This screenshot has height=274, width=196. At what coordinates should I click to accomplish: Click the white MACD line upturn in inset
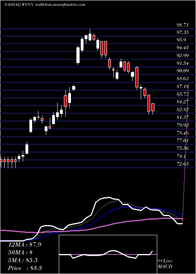(x=151, y=253)
